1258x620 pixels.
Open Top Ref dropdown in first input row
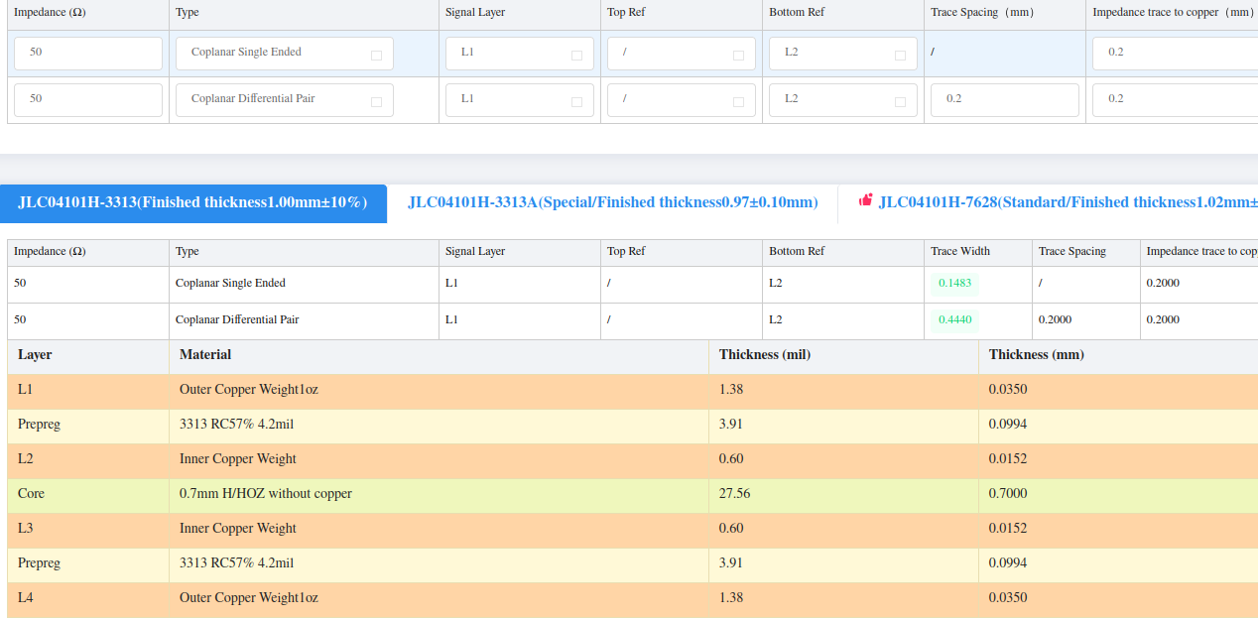(681, 54)
